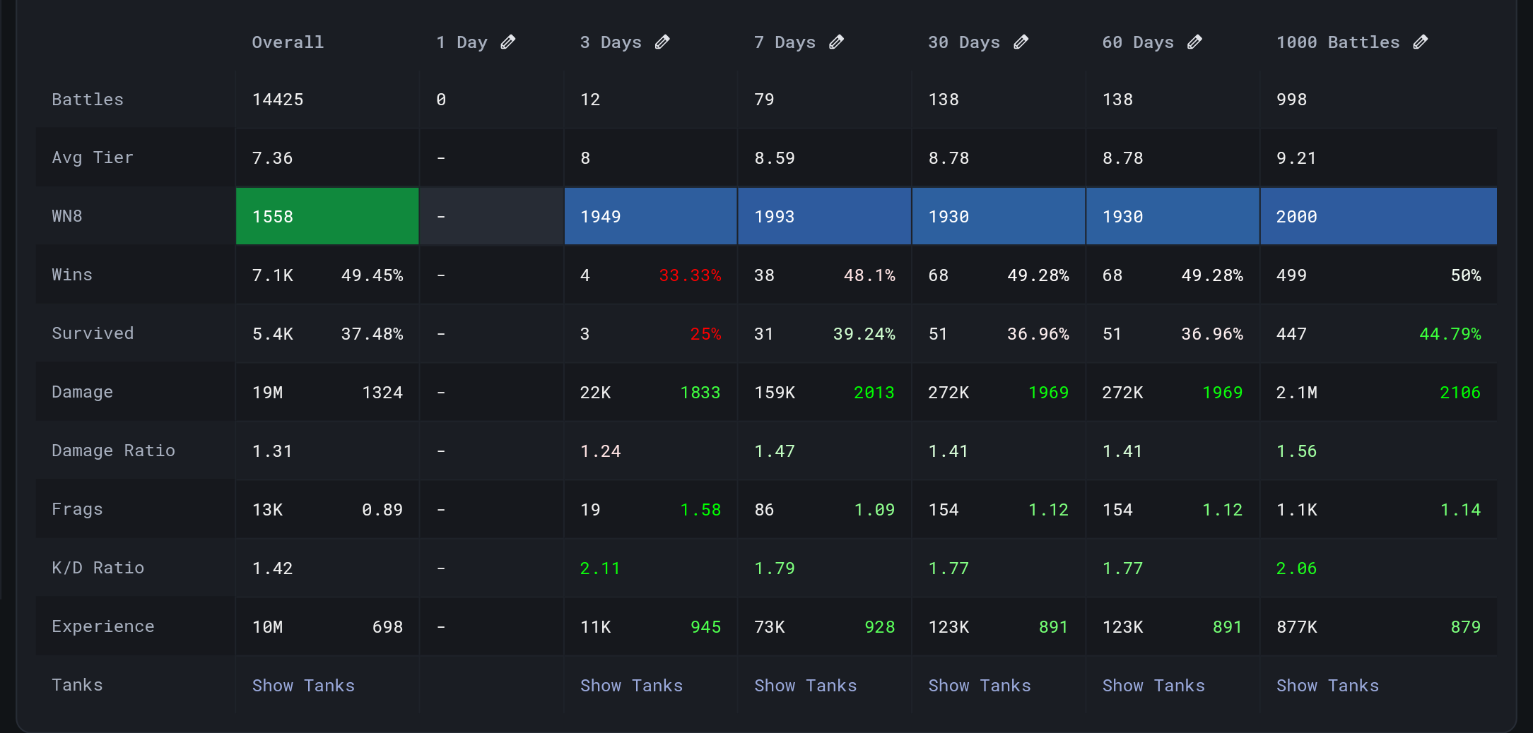Edit the 3 Days period pencil icon
The height and width of the screenshot is (733, 1533).
pos(662,42)
